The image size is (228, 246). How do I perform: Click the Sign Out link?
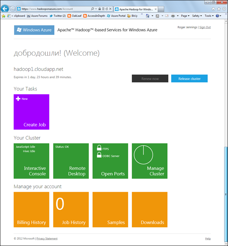point(205,27)
